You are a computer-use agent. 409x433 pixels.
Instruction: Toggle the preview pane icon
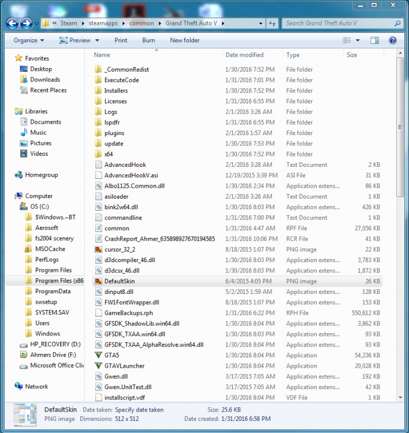point(374,40)
